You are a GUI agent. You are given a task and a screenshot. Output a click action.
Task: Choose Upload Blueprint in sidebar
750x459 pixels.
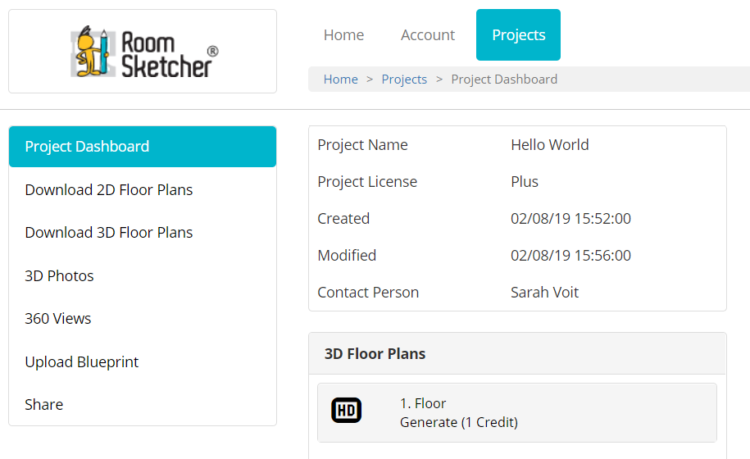click(x=143, y=362)
